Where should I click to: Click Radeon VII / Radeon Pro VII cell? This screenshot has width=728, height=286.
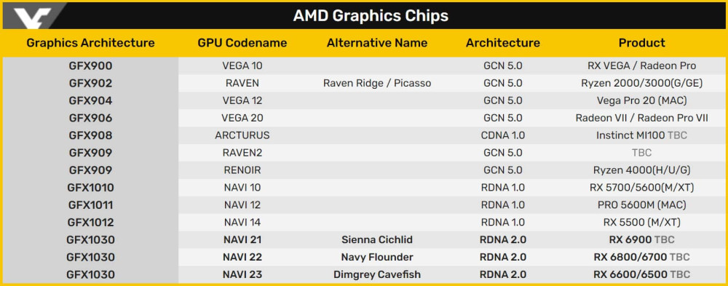641,118
